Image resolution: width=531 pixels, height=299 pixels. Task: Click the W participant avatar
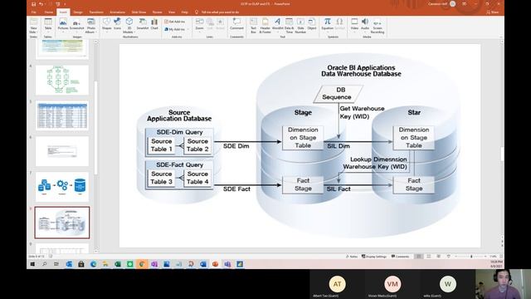coord(448,284)
